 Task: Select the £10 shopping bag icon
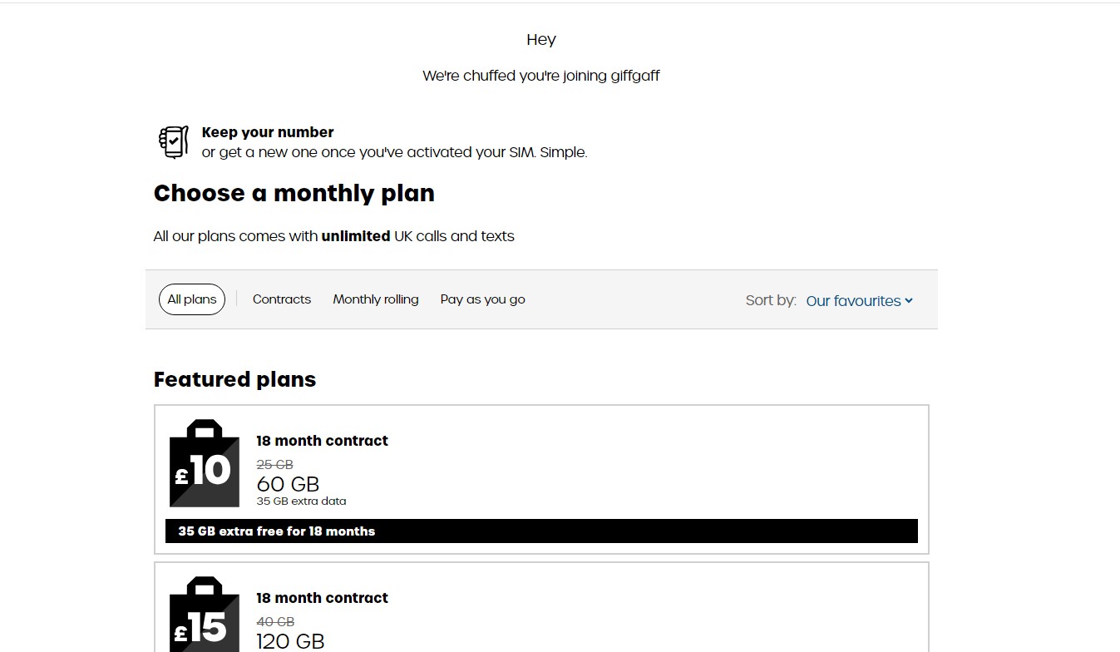pyautogui.click(x=205, y=463)
